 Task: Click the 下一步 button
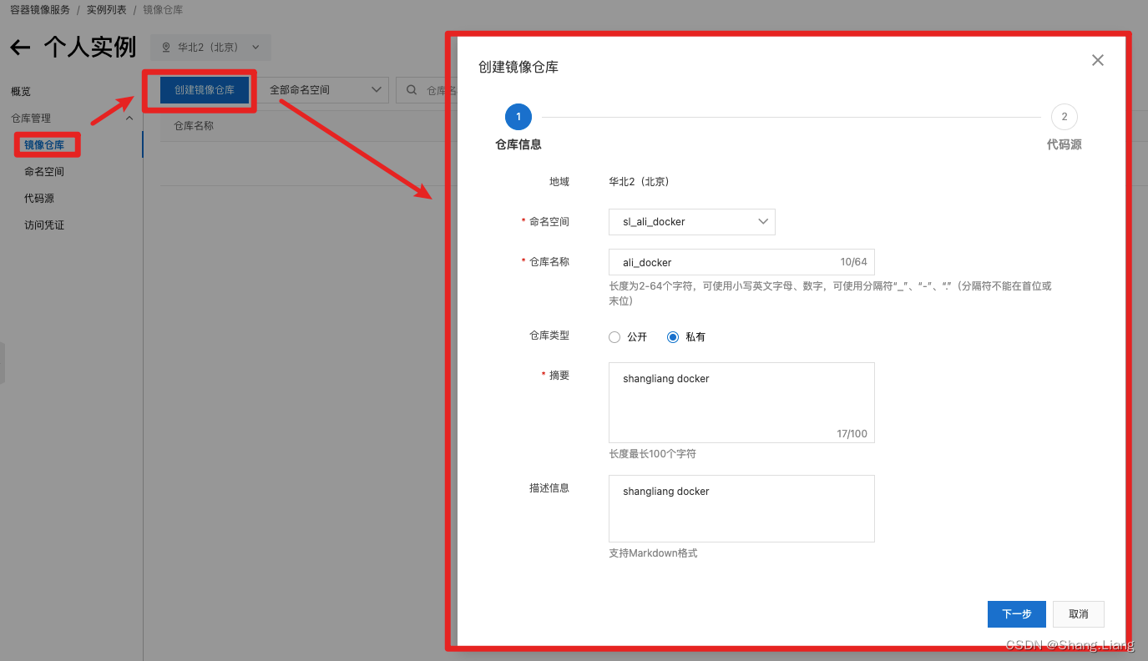[1016, 613]
